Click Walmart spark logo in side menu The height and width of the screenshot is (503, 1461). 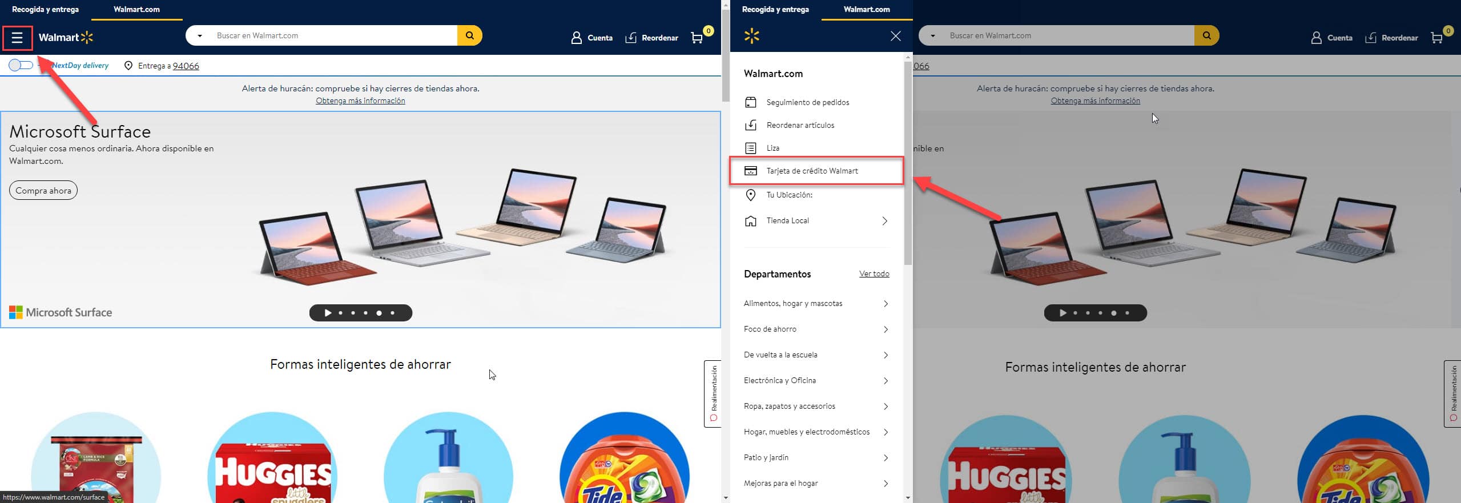[751, 36]
